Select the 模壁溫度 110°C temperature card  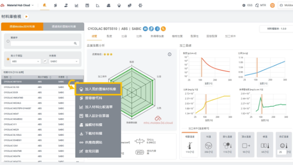tap(190, 144)
